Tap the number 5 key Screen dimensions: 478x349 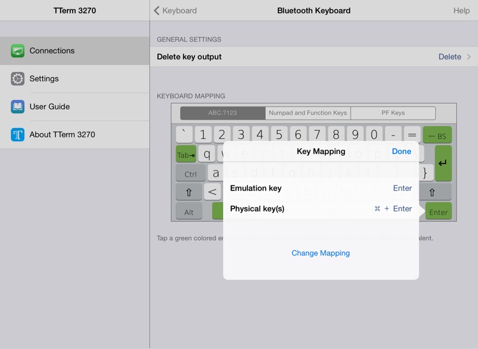(279, 134)
